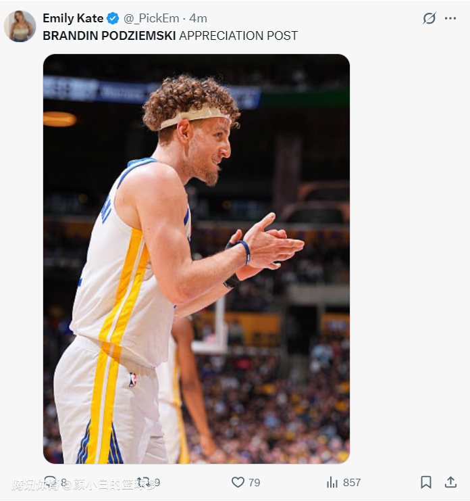
Task: Click the @_PickEm handle
Action: point(153,18)
